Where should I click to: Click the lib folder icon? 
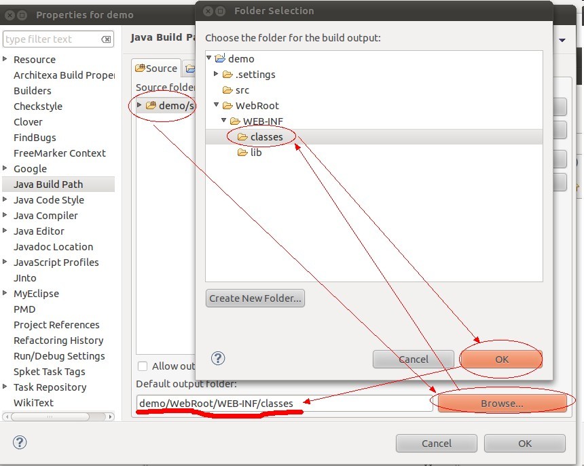tap(242, 153)
